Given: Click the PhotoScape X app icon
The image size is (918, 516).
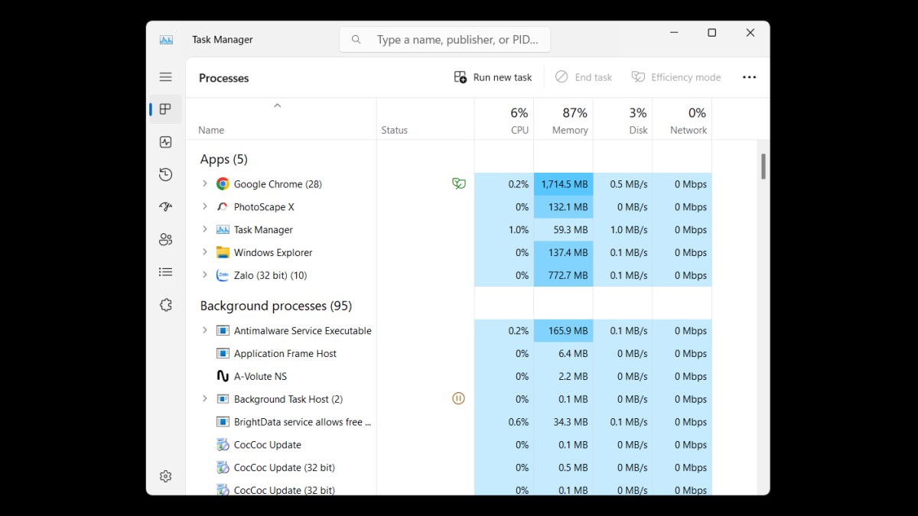Looking at the screenshot, I should tap(223, 207).
